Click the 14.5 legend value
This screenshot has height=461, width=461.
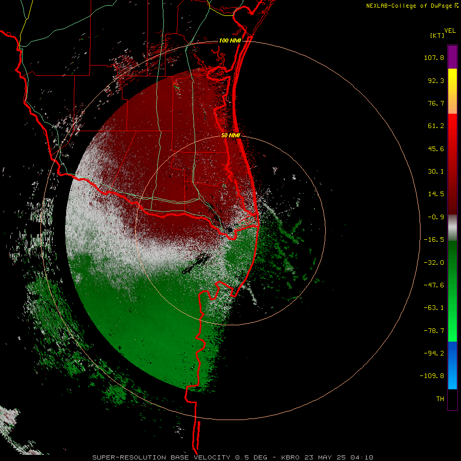(436, 194)
